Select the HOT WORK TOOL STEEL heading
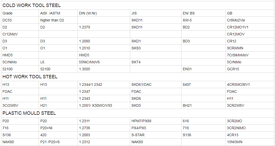 [x=30, y=77]
